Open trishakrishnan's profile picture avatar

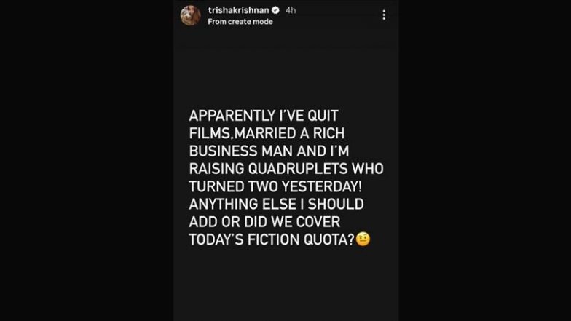(191, 15)
